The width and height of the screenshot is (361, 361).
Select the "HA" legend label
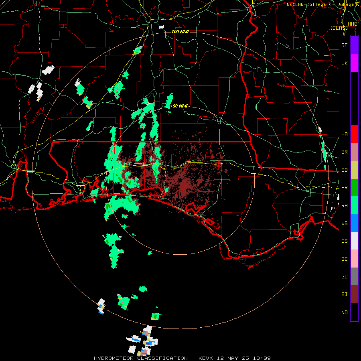coord(344,134)
